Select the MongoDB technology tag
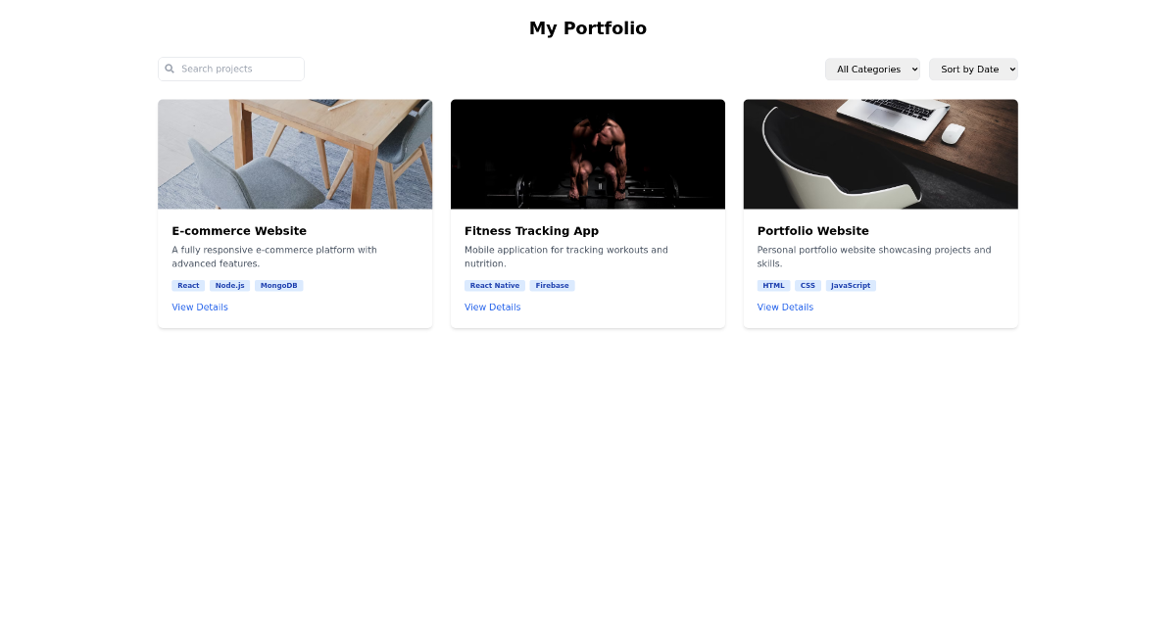1176x617 pixels. click(279, 285)
